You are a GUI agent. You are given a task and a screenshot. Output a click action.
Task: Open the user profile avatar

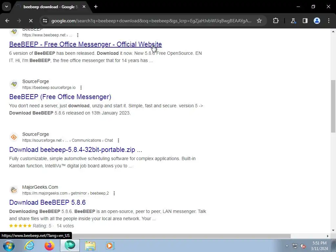[317, 21]
